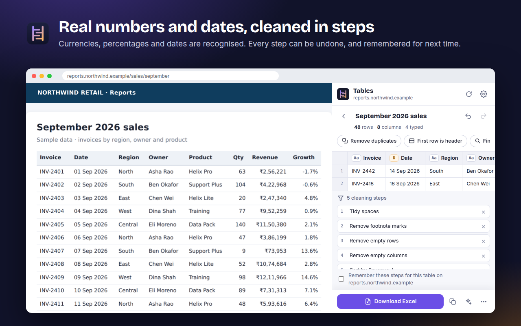Click the partially visible Find chip
Viewport: 521px width, 326px height.
point(480,141)
